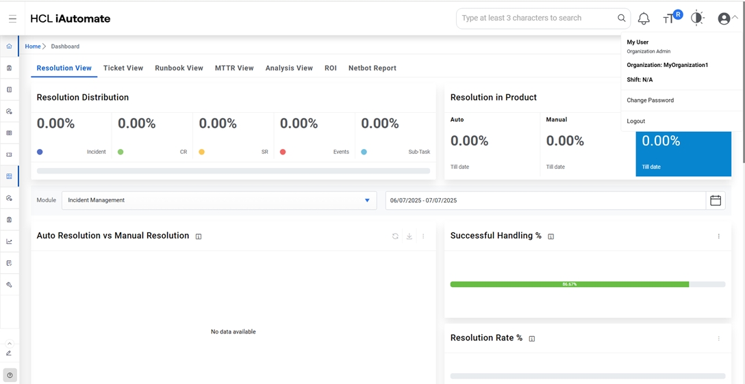
Task: Open the help question mark icon
Action: tap(10, 375)
